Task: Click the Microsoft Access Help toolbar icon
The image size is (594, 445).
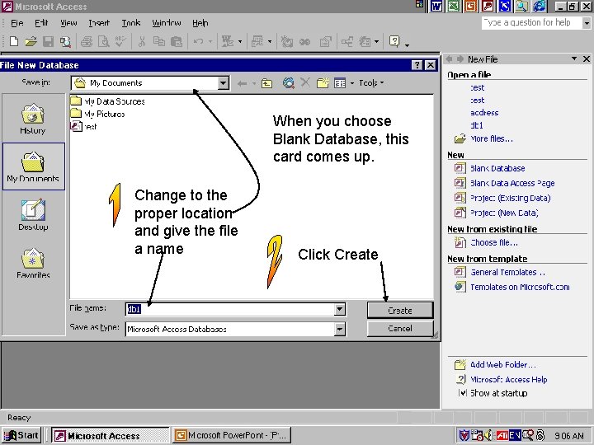Action: point(394,41)
